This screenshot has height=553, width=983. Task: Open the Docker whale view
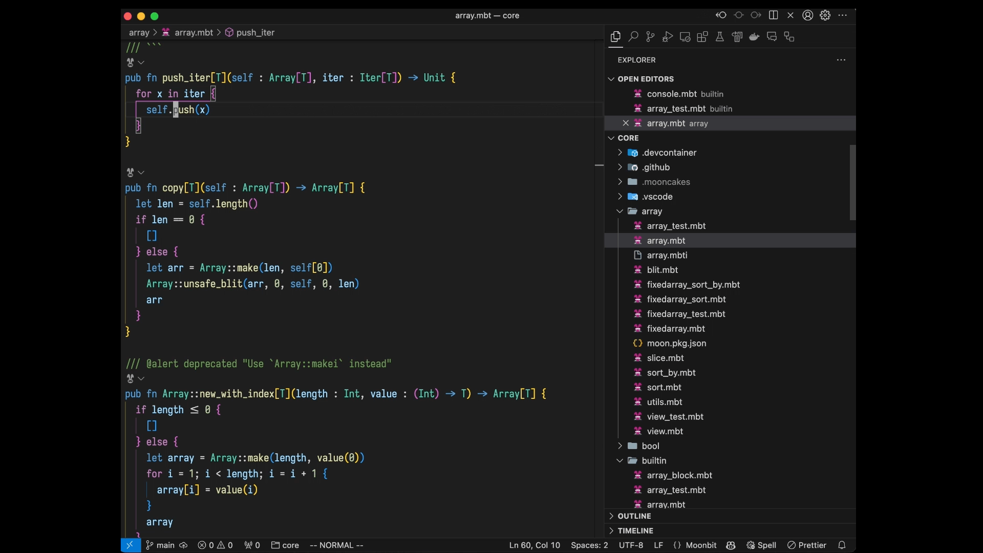tap(754, 37)
